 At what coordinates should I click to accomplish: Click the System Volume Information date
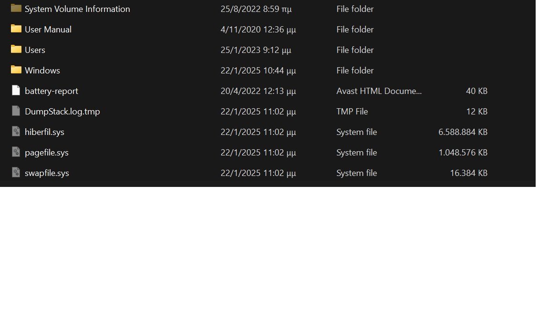tap(256, 9)
